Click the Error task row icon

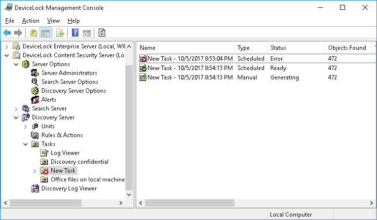[x=143, y=59]
